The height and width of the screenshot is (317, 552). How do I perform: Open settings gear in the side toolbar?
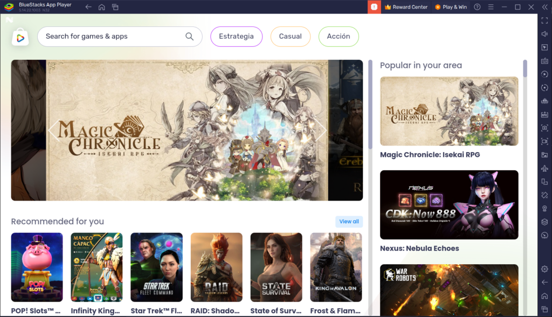[x=544, y=268]
